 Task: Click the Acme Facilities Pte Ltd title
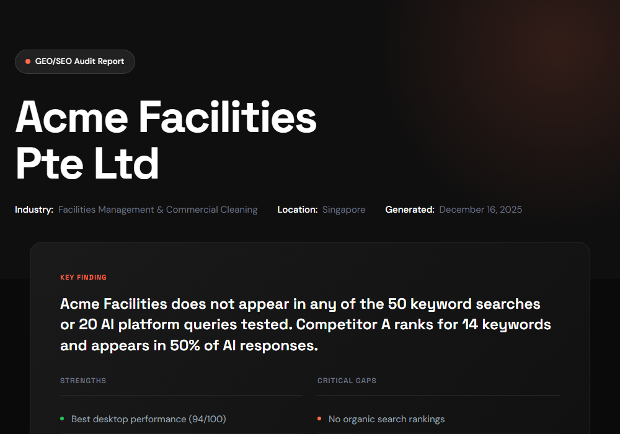tap(166, 118)
